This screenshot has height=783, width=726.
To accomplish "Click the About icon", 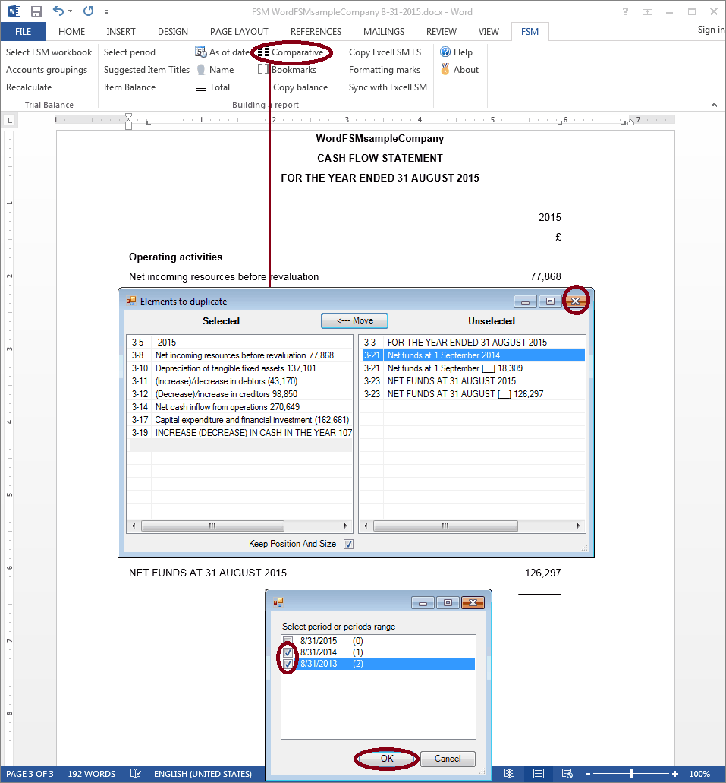I will pyautogui.click(x=445, y=69).
